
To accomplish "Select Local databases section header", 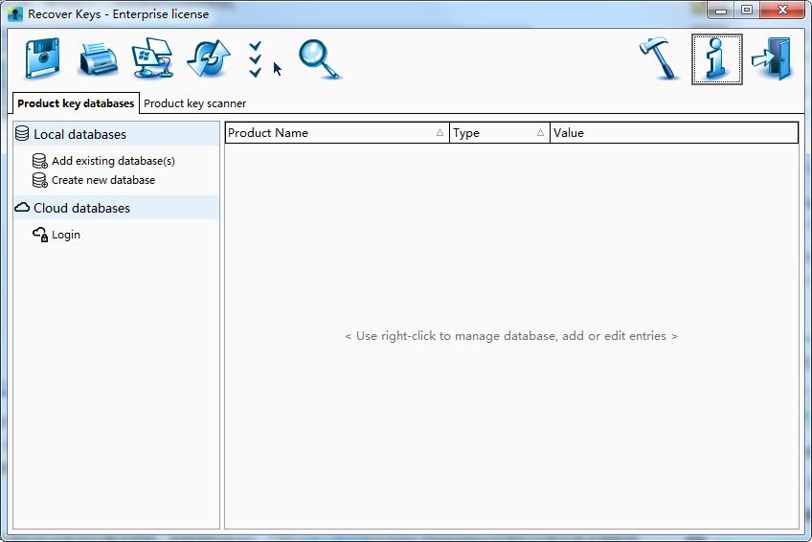I will click(x=117, y=134).
